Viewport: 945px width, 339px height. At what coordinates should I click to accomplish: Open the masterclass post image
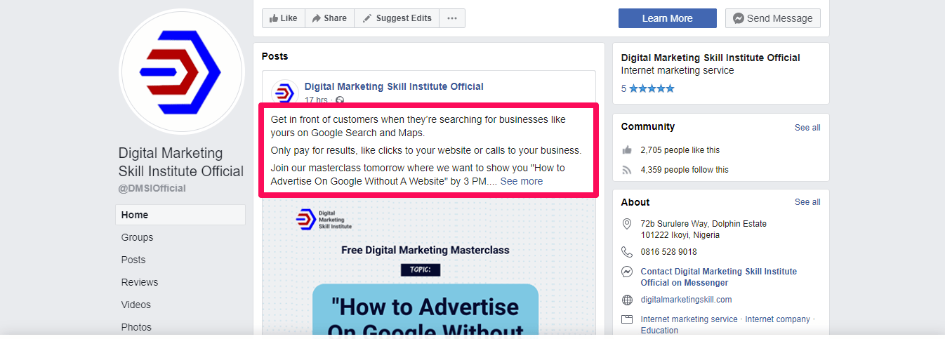click(x=428, y=274)
